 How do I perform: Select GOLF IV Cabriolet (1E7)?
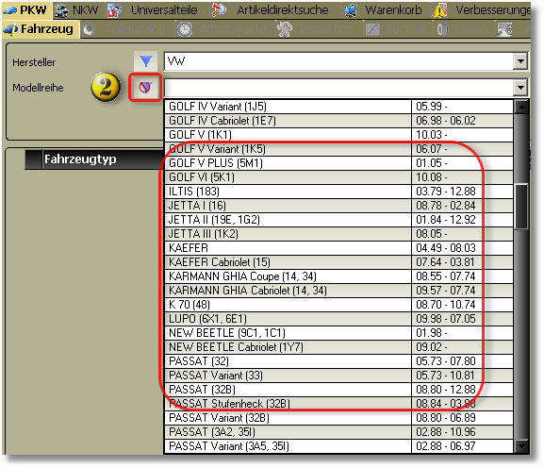[x=338, y=121]
